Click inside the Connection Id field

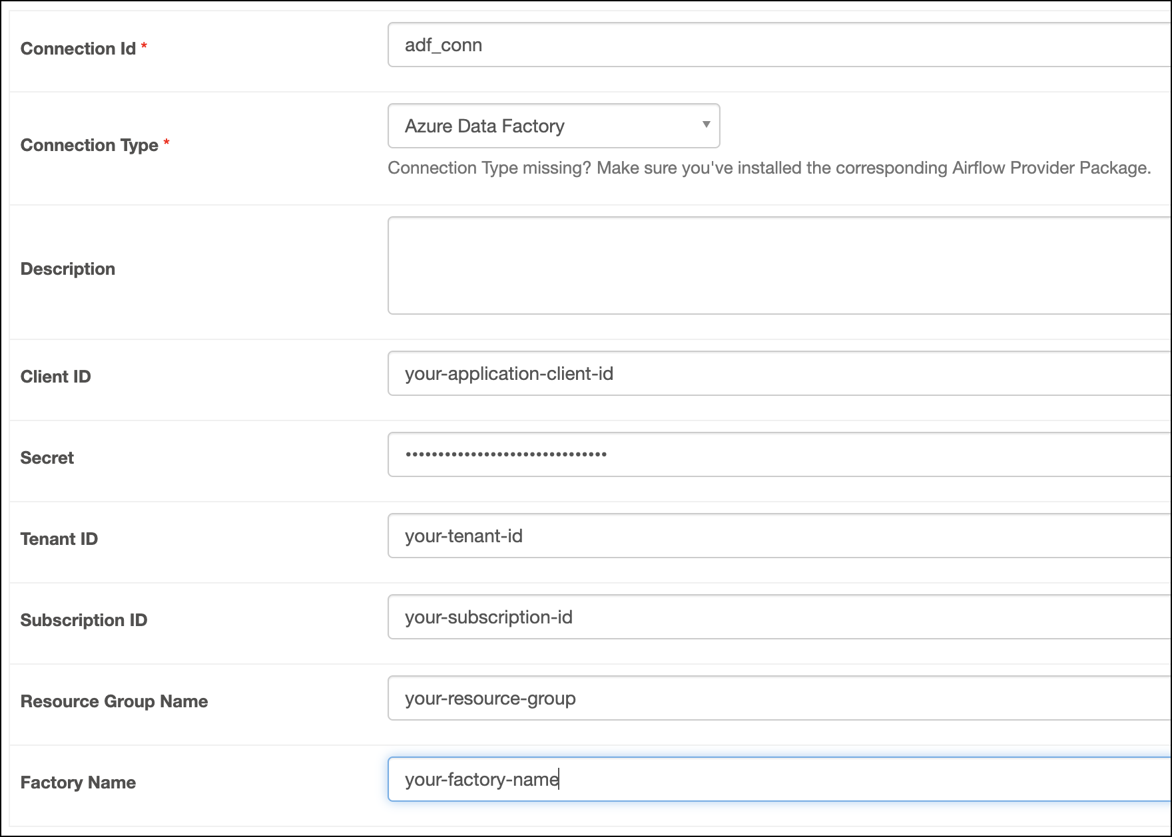[666, 45]
